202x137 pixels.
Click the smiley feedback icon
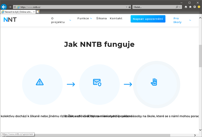[199, 7]
